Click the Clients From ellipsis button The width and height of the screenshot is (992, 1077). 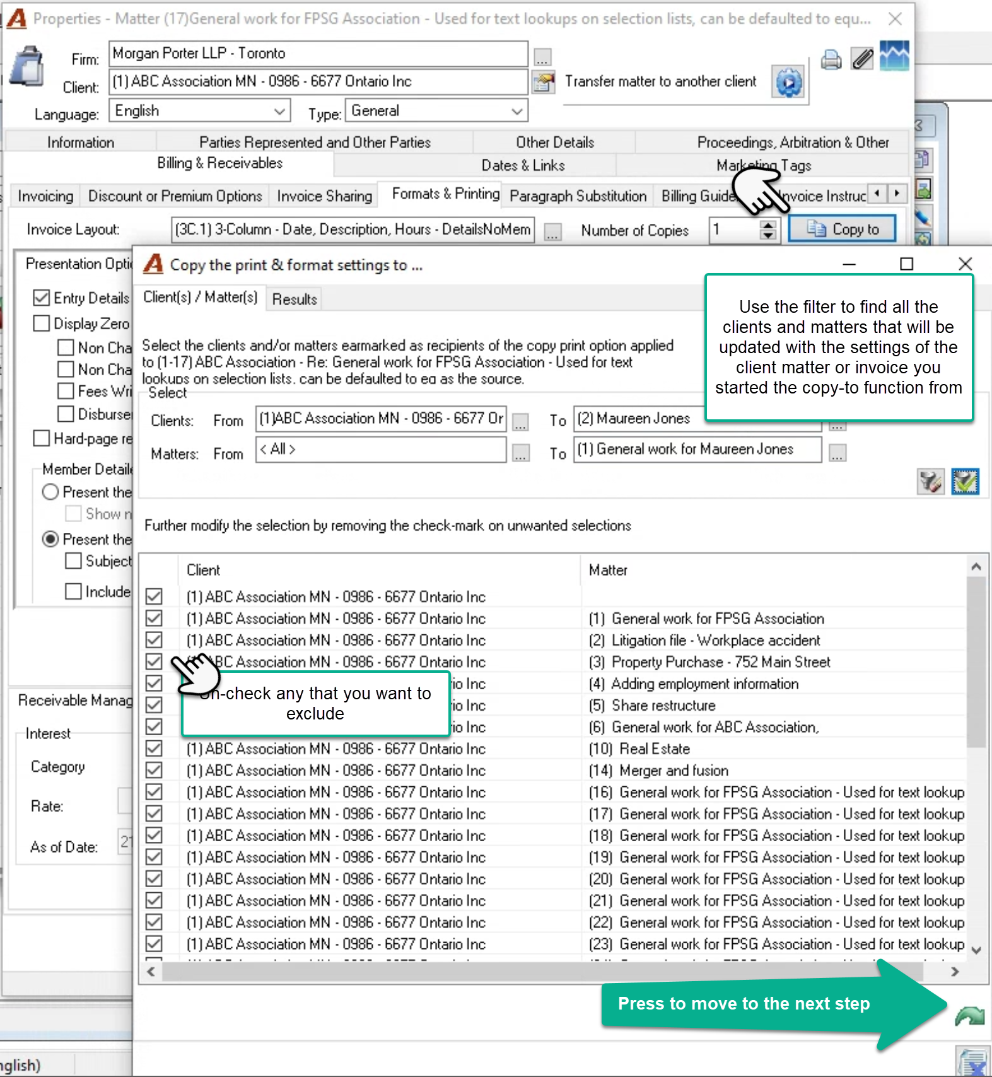tap(520, 422)
